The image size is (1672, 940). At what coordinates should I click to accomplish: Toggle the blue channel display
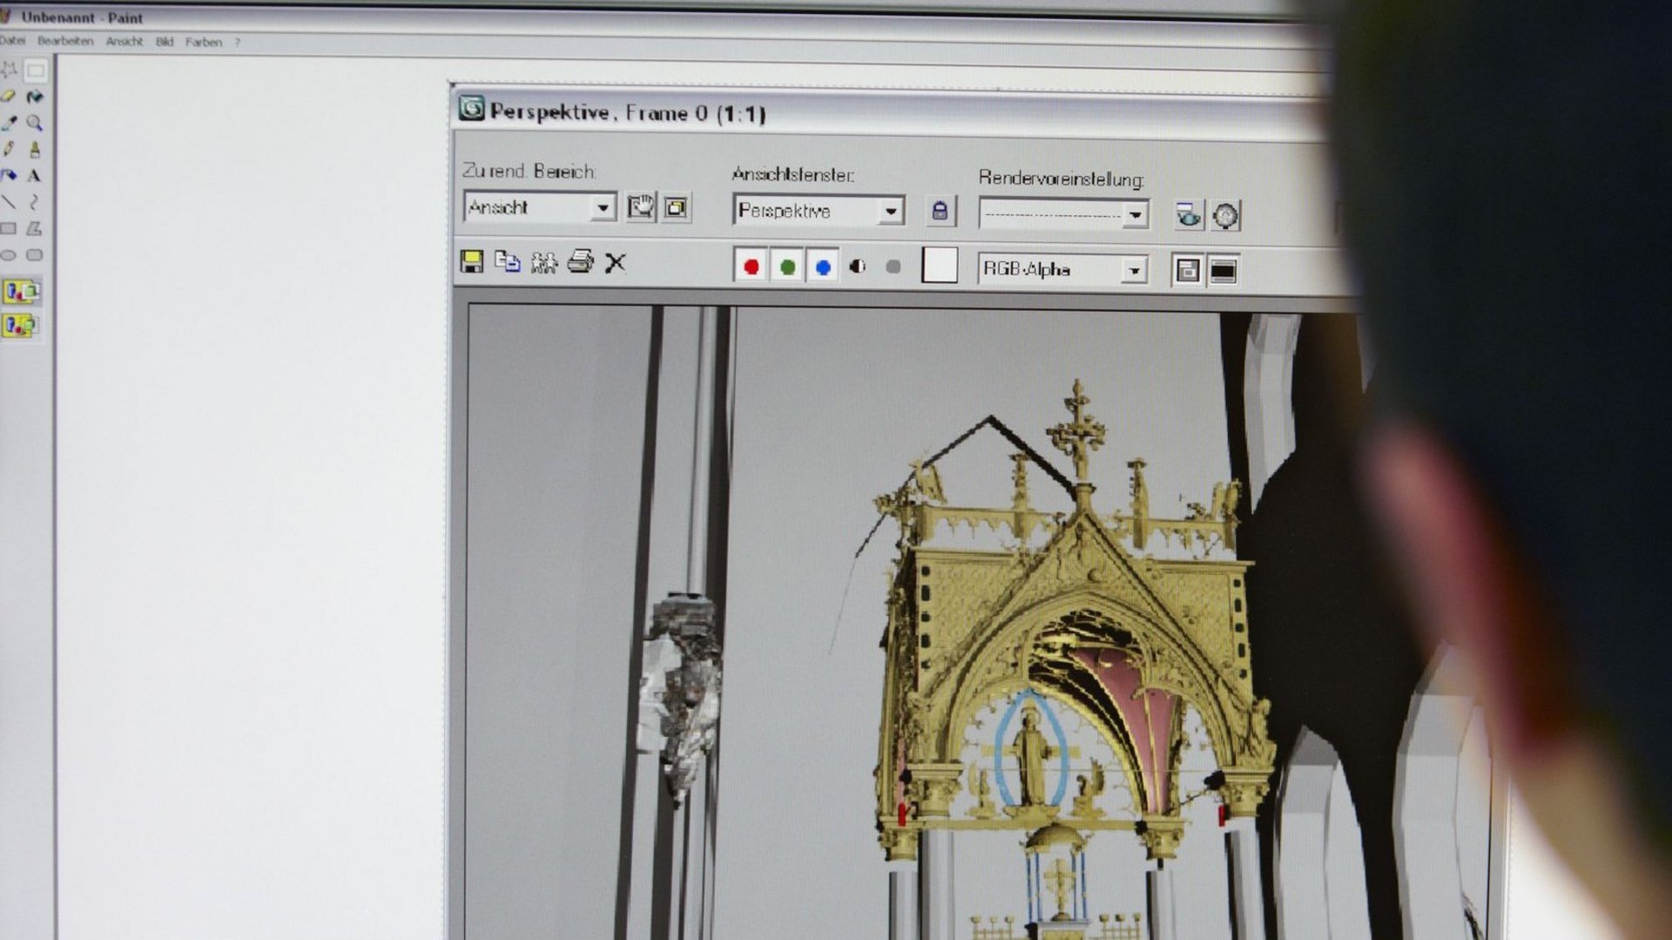822,268
